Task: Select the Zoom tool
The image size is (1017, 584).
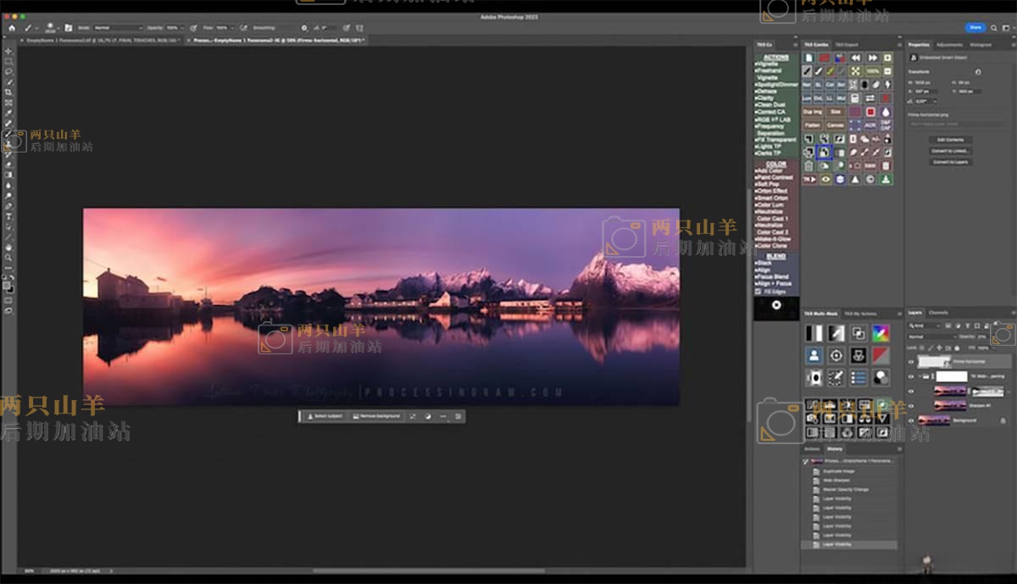Action: (8, 258)
